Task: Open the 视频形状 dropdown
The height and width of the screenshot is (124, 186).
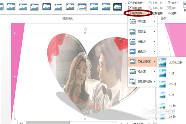Action: (136, 3)
